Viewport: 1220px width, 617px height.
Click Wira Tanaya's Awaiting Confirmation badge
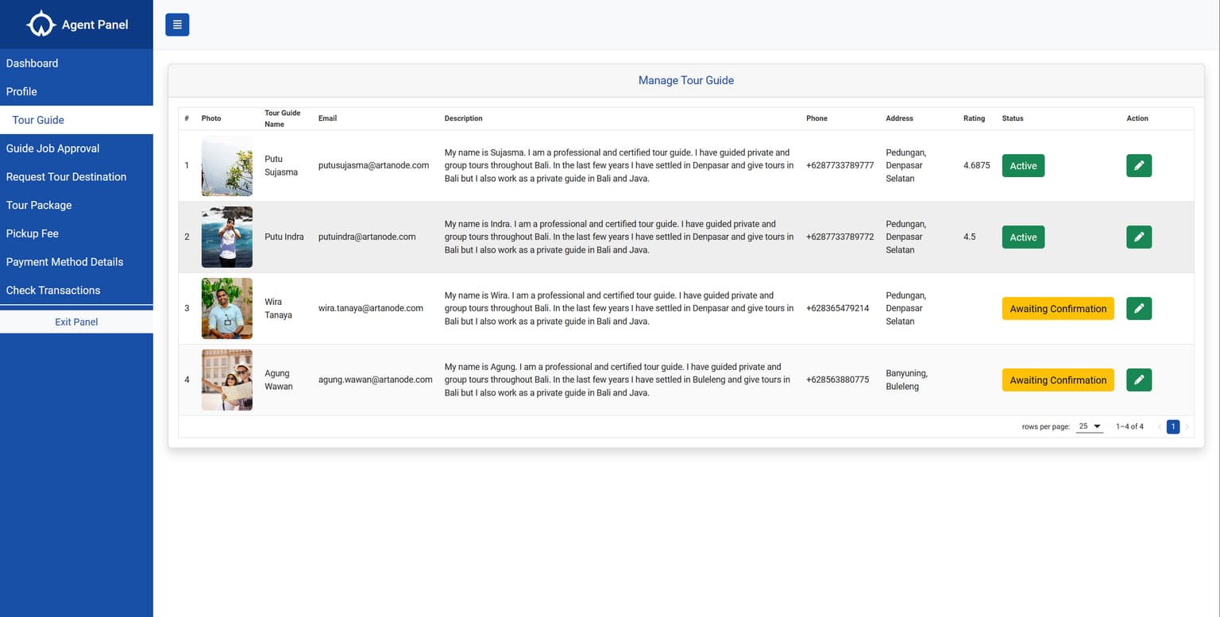[x=1058, y=308]
